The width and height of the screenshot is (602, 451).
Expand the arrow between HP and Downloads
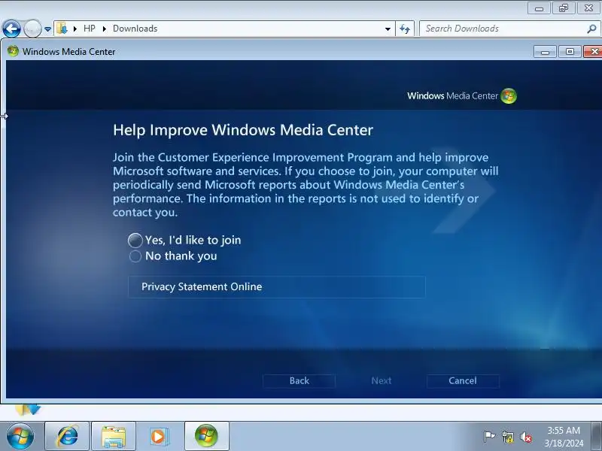click(105, 29)
